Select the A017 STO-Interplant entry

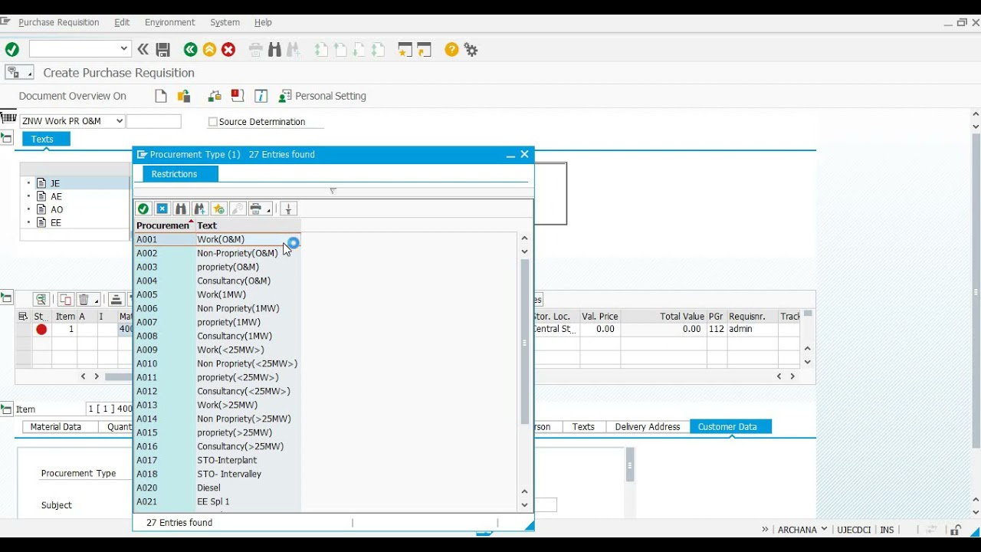(x=218, y=460)
